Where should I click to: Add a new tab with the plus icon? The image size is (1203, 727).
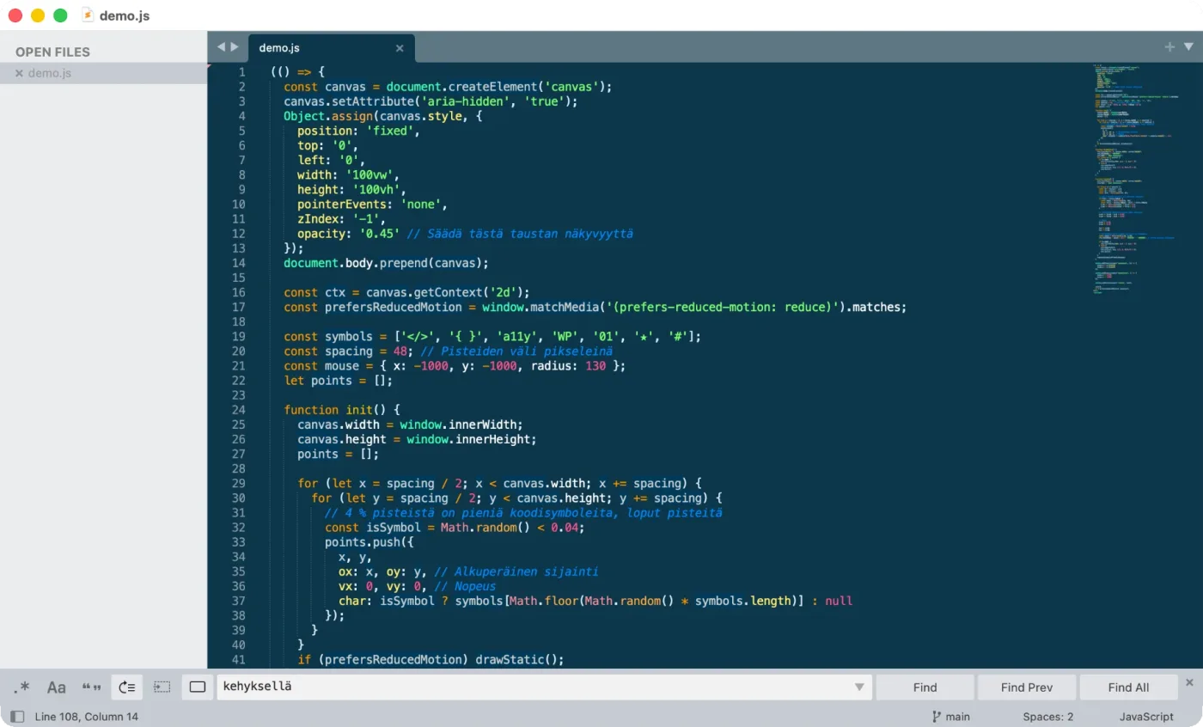[x=1169, y=47]
